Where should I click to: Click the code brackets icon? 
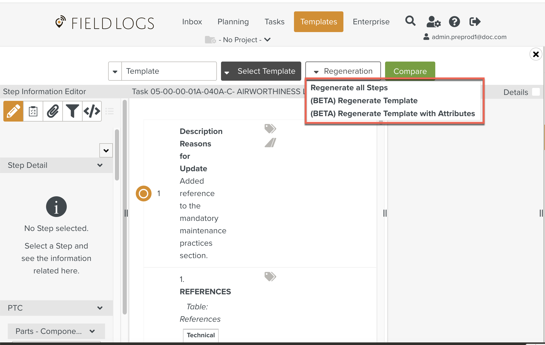[92, 111]
